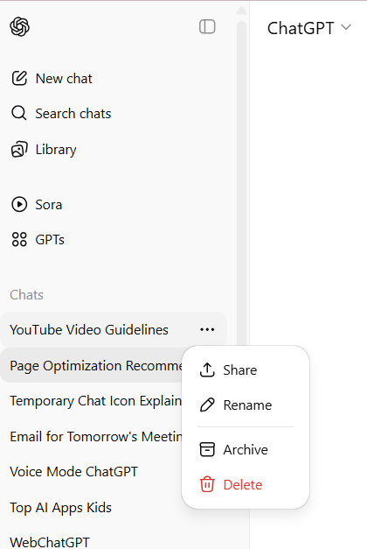Click the Library images icon
Viewport: 367px width, 549px height.
pyautogui.click(x=19, y=150)
